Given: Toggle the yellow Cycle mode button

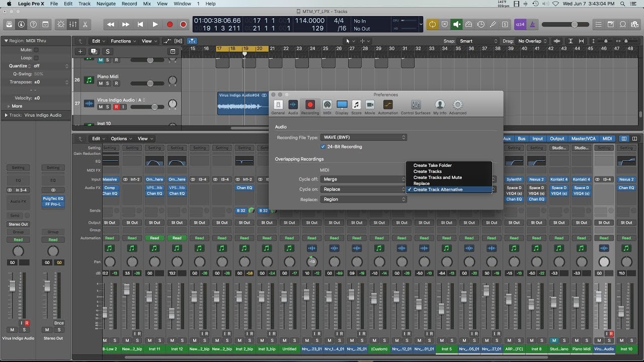Looking at the screenshot, I should click(432, 24).
